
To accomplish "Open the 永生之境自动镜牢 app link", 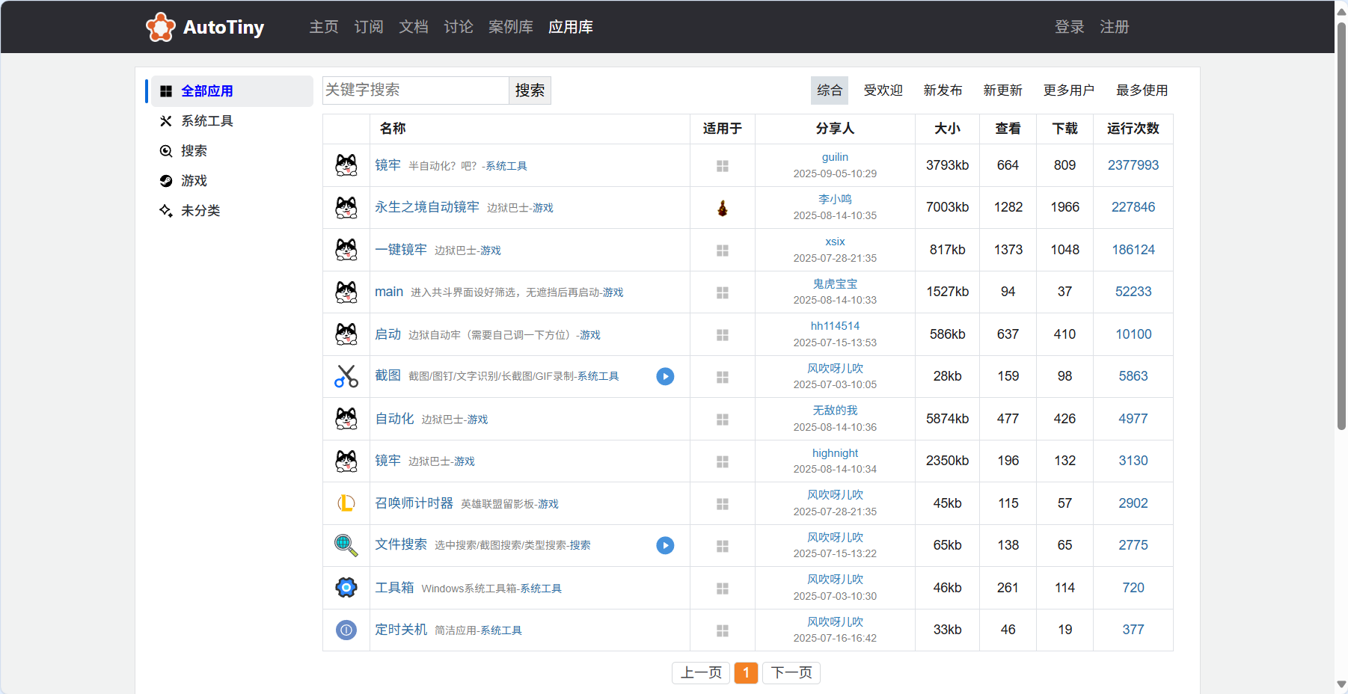I will click(426, 207).
